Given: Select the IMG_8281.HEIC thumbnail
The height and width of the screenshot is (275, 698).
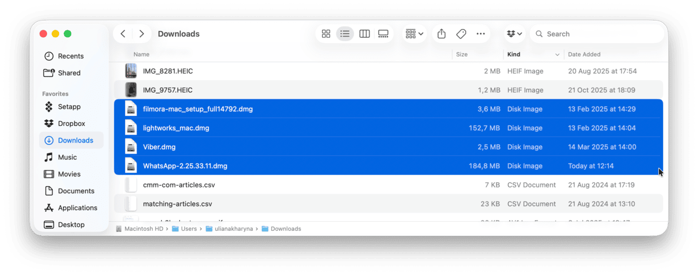Looking at the screenshot, I should [131, 71].
